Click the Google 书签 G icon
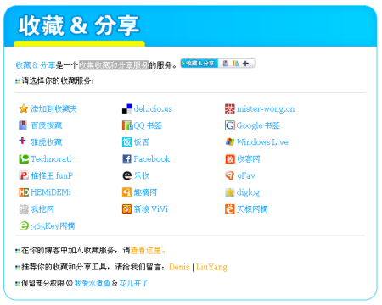 [230, 125]
